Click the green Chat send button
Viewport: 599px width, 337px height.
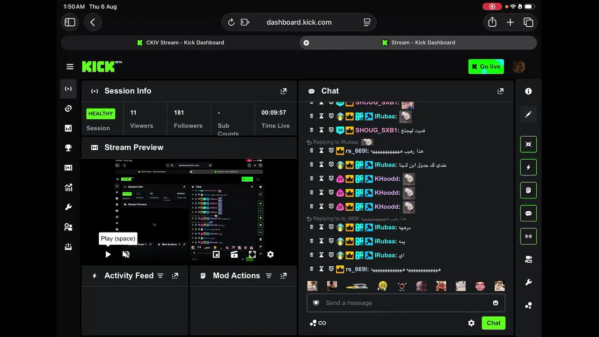pos(493,323)
